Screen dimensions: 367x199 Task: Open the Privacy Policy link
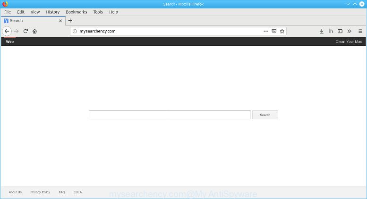pos(40,192)
